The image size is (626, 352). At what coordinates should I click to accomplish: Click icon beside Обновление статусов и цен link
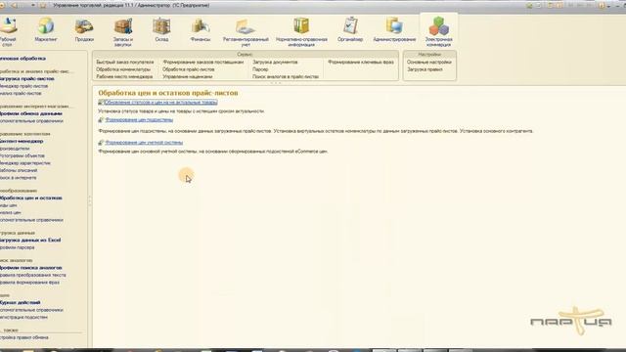point(101,103)
